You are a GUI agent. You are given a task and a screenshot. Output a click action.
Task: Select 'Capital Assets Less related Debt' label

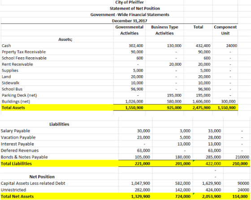(x=33, y=183)
